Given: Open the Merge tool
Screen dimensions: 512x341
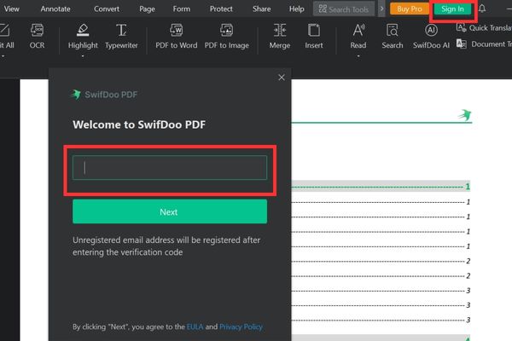Looking at the screenshot, I should tap(280, 36).
